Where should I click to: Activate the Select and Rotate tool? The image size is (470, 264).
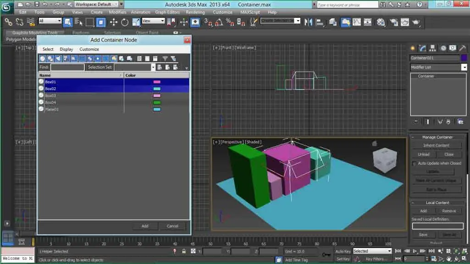pyautogui.click(x=125, y=22)
